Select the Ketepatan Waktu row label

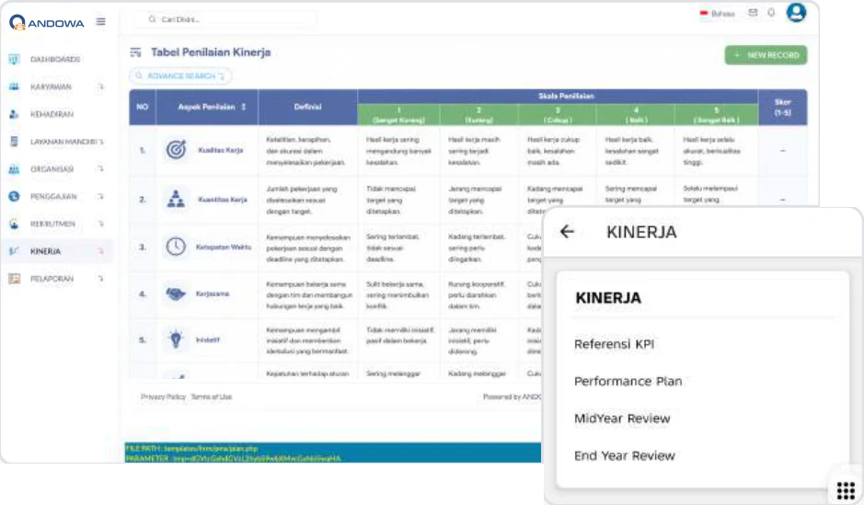click(224, 247)
